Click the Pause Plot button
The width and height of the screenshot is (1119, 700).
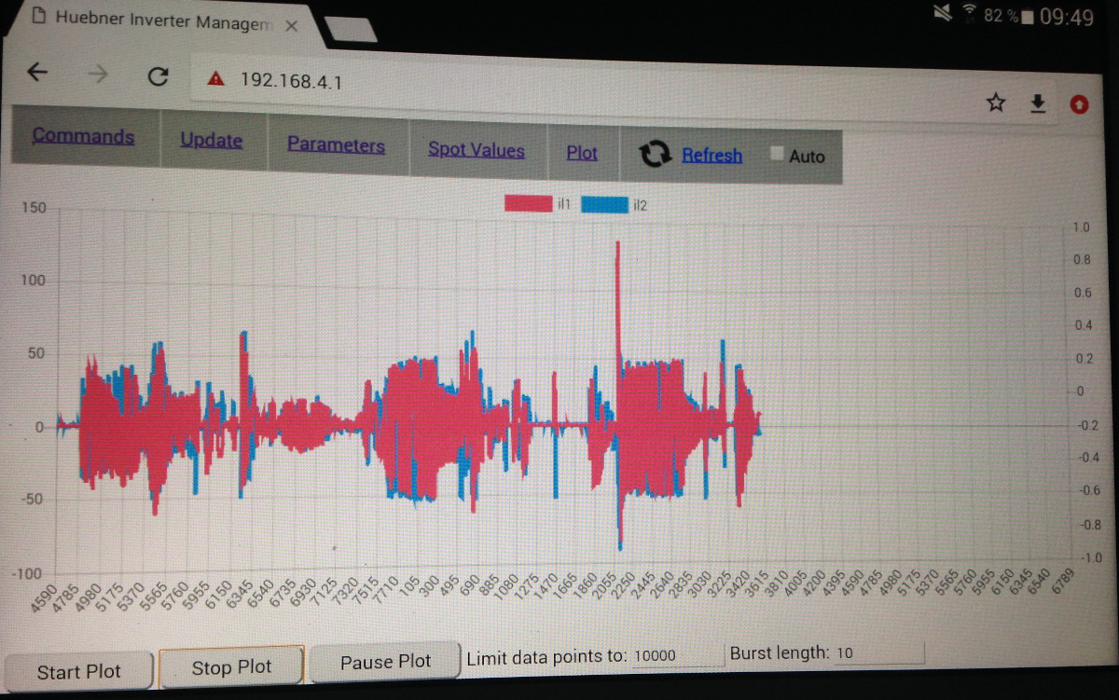point(385,662)
